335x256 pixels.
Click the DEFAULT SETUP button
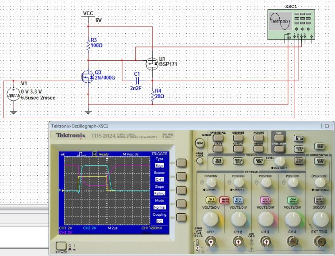[279, 149]
